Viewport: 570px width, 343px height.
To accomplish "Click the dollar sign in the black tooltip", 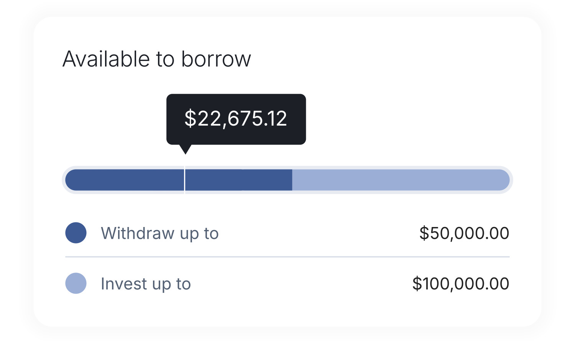I will coord(190,118).
